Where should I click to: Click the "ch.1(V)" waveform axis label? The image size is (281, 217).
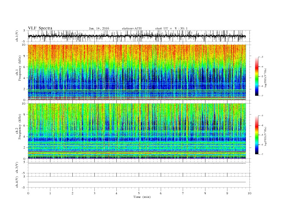click(x=17, y=36)
